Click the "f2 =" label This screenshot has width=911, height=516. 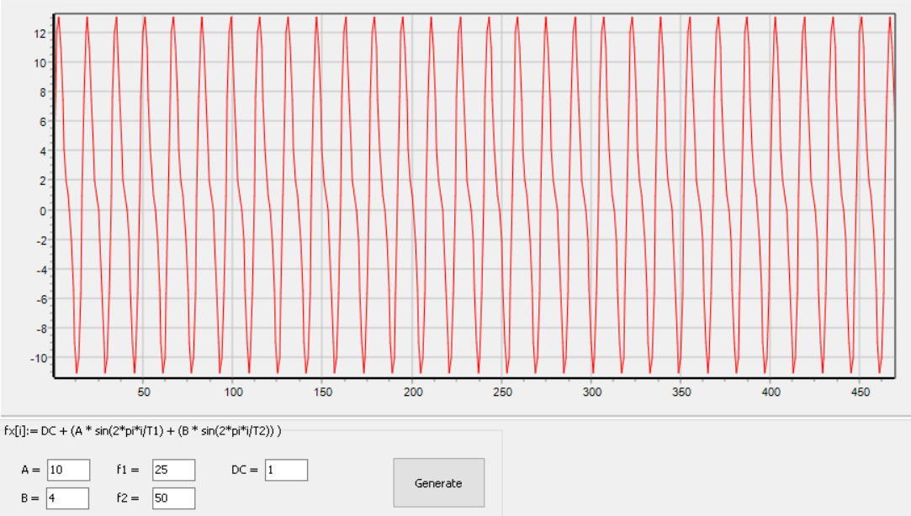[x=128, y=498]
